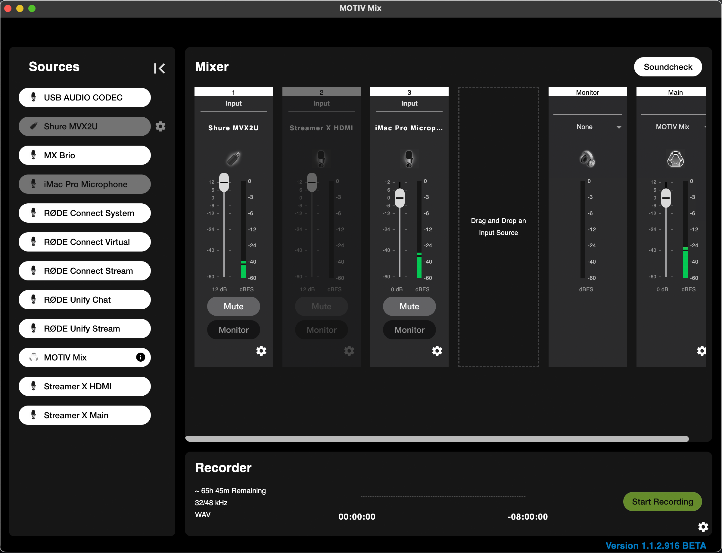
Task: Click the -08:00:00 remaining time readout
Action: coord(527,517)
